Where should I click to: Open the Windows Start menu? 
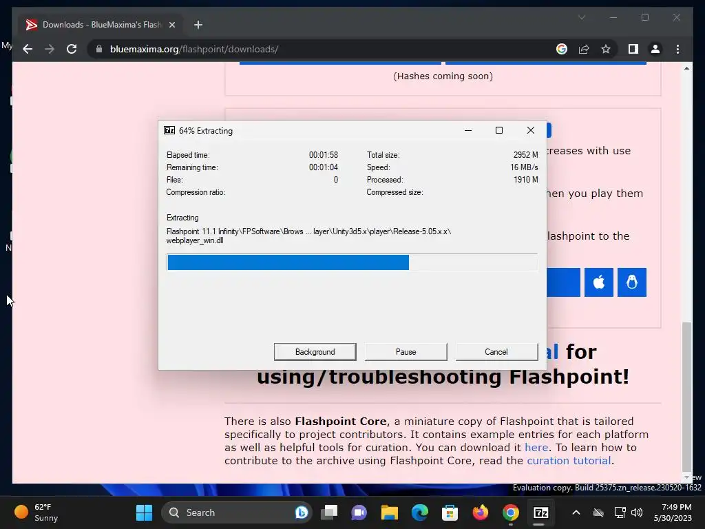click(x=145, y=512)
